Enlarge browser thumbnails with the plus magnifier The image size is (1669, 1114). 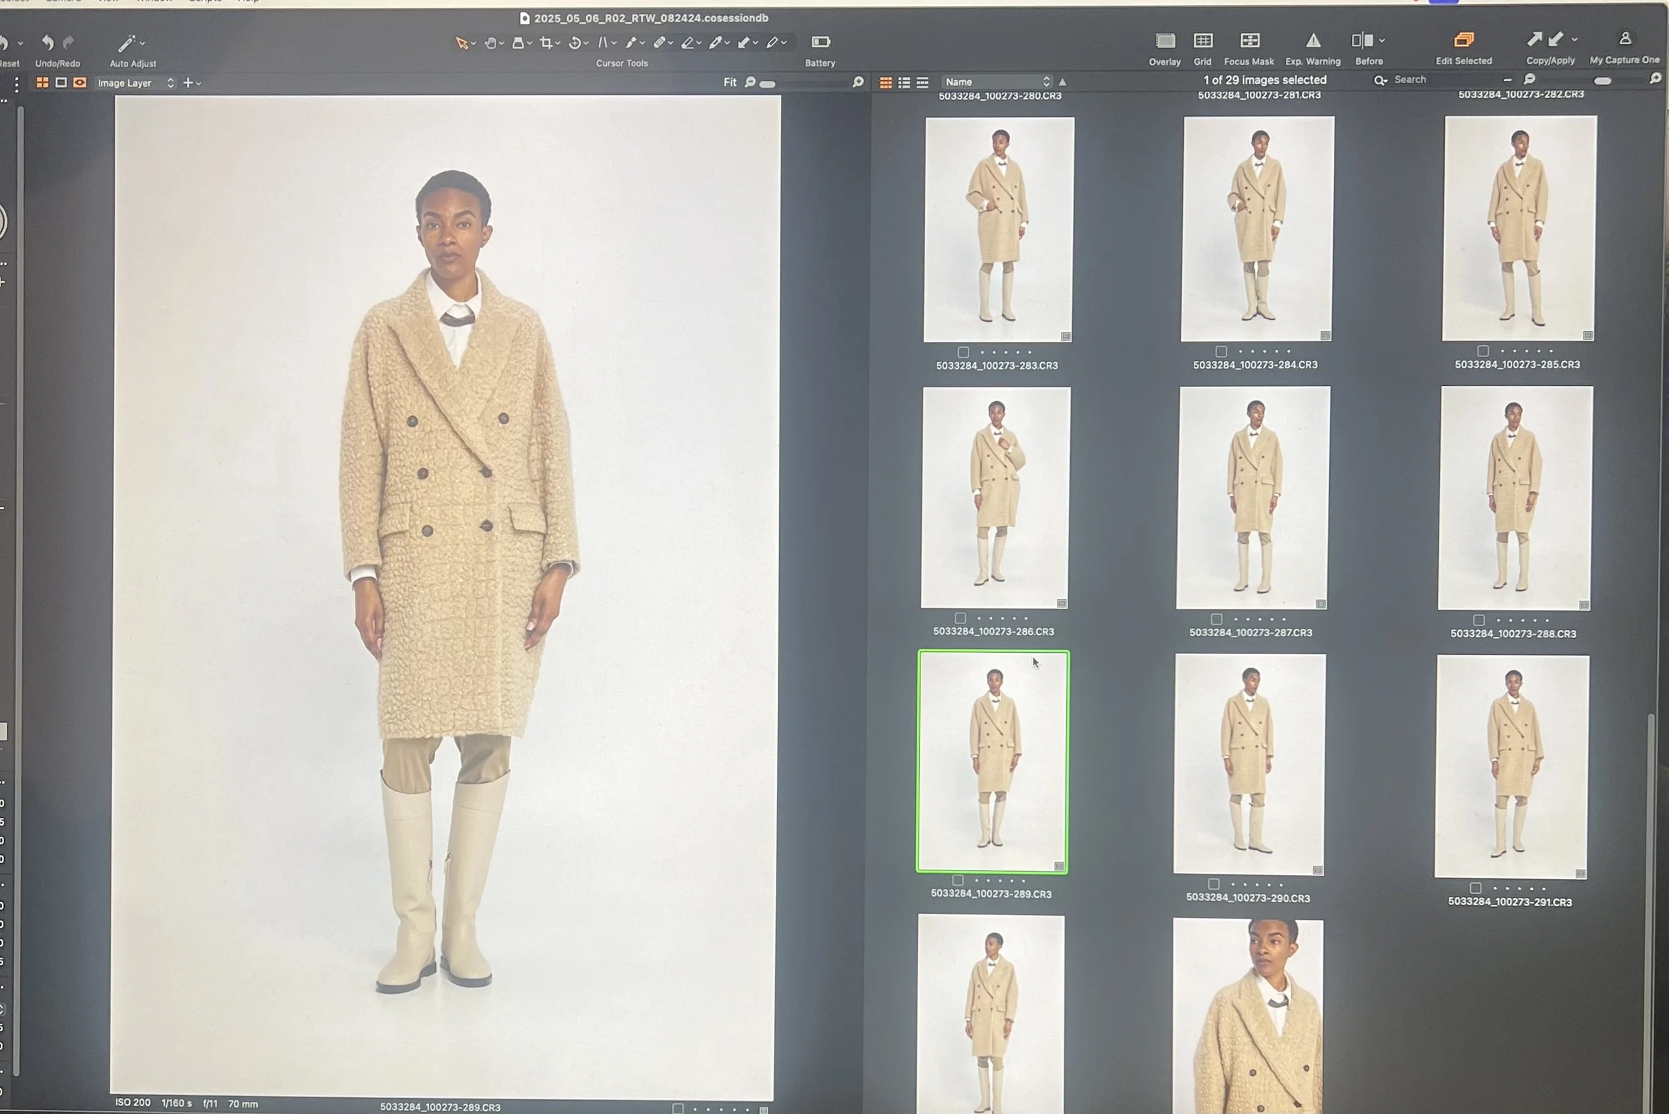point(1655,79)
